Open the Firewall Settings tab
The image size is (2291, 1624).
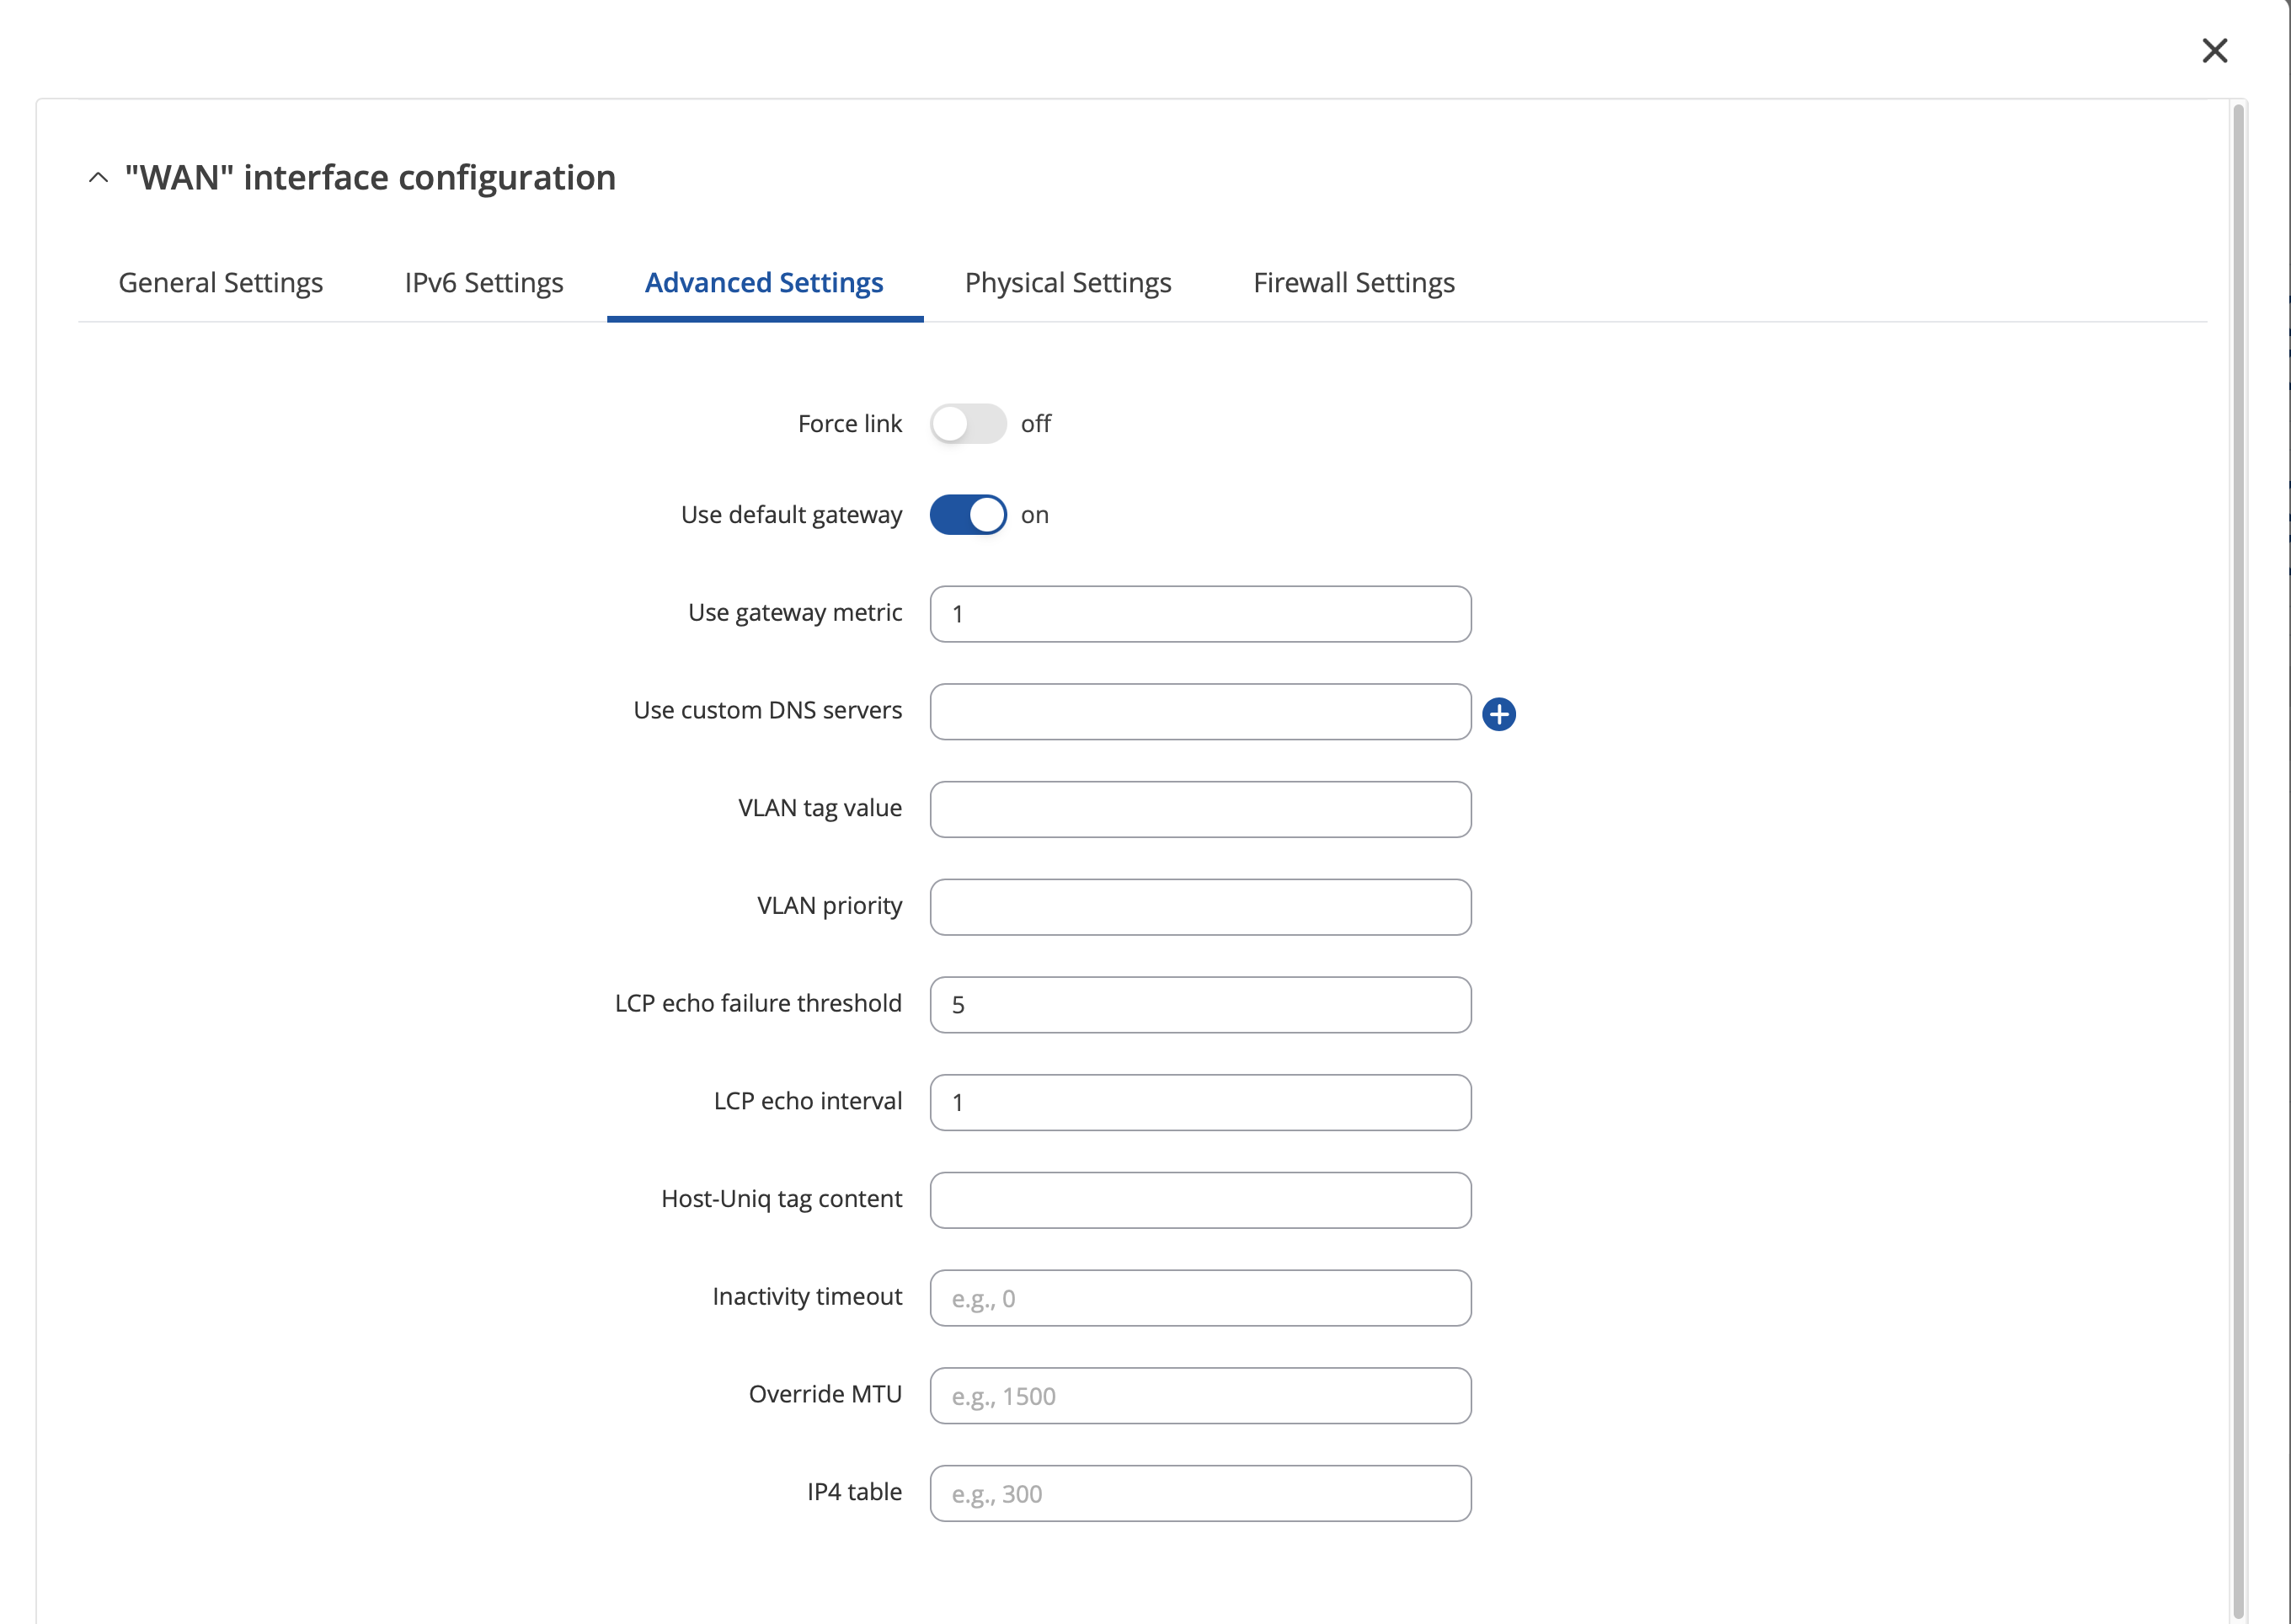point(1354,283)
